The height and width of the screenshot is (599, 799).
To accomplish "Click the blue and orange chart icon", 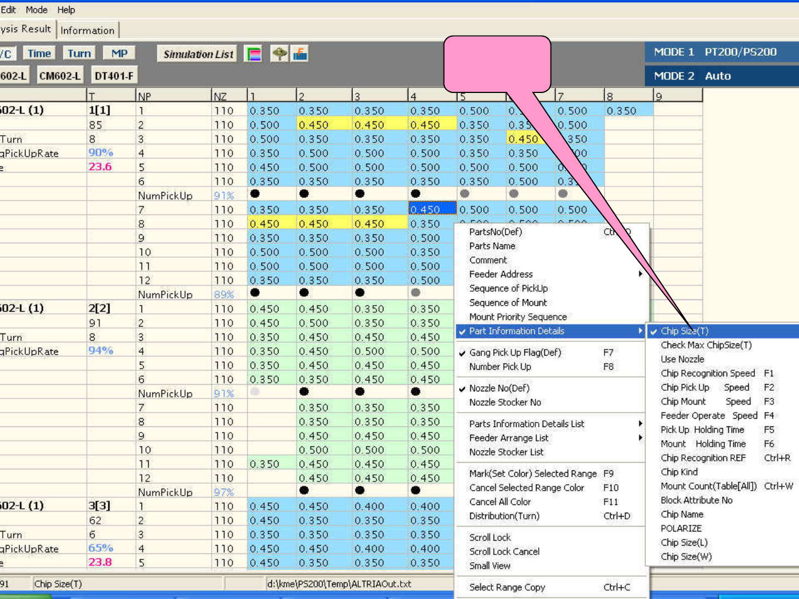I will coord(300,54).
